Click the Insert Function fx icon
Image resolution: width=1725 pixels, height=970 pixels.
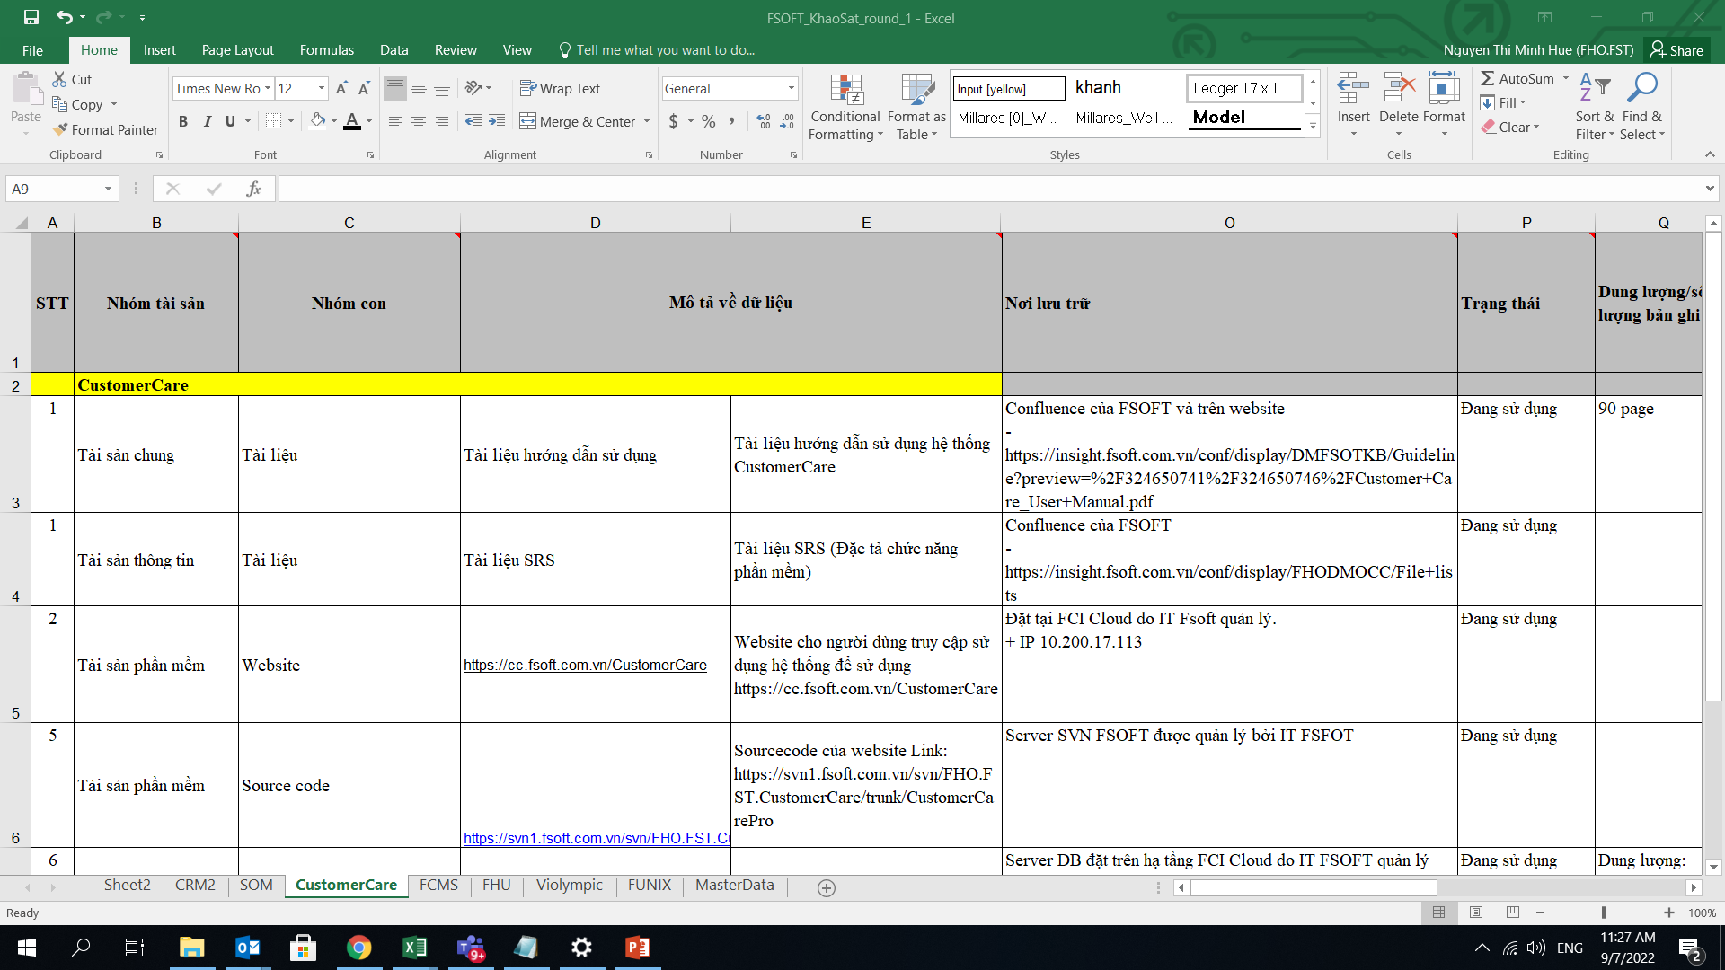[x=253, y=189]
